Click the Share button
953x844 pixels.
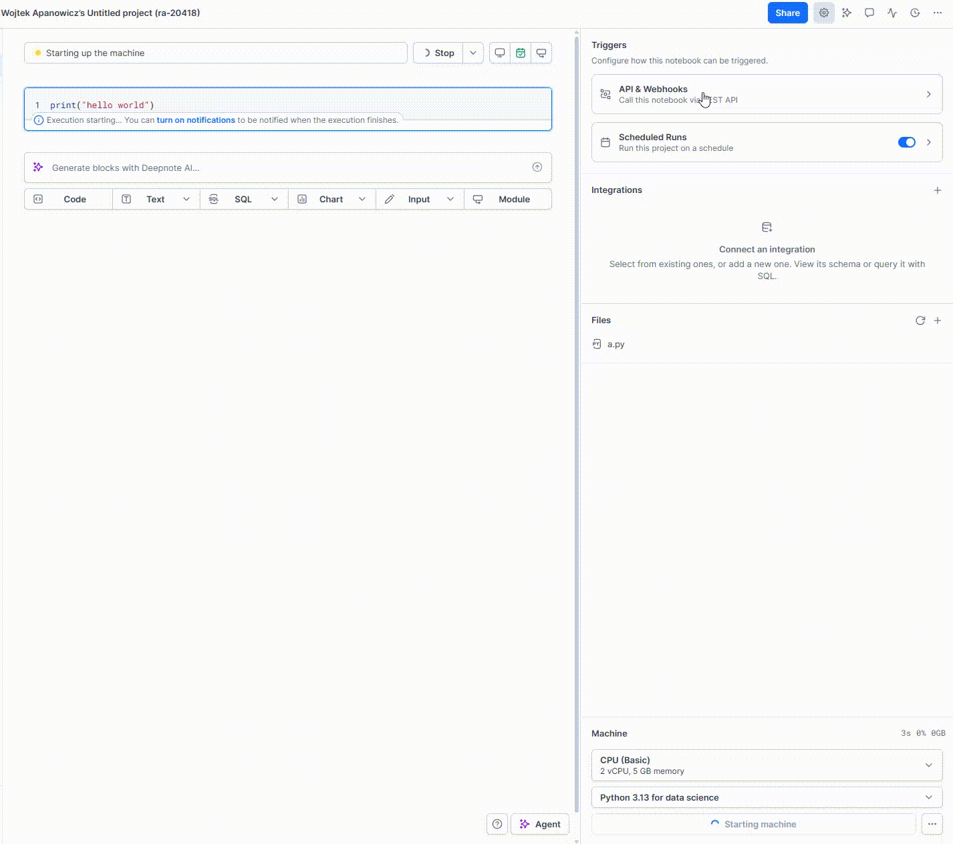coord(787,13)
